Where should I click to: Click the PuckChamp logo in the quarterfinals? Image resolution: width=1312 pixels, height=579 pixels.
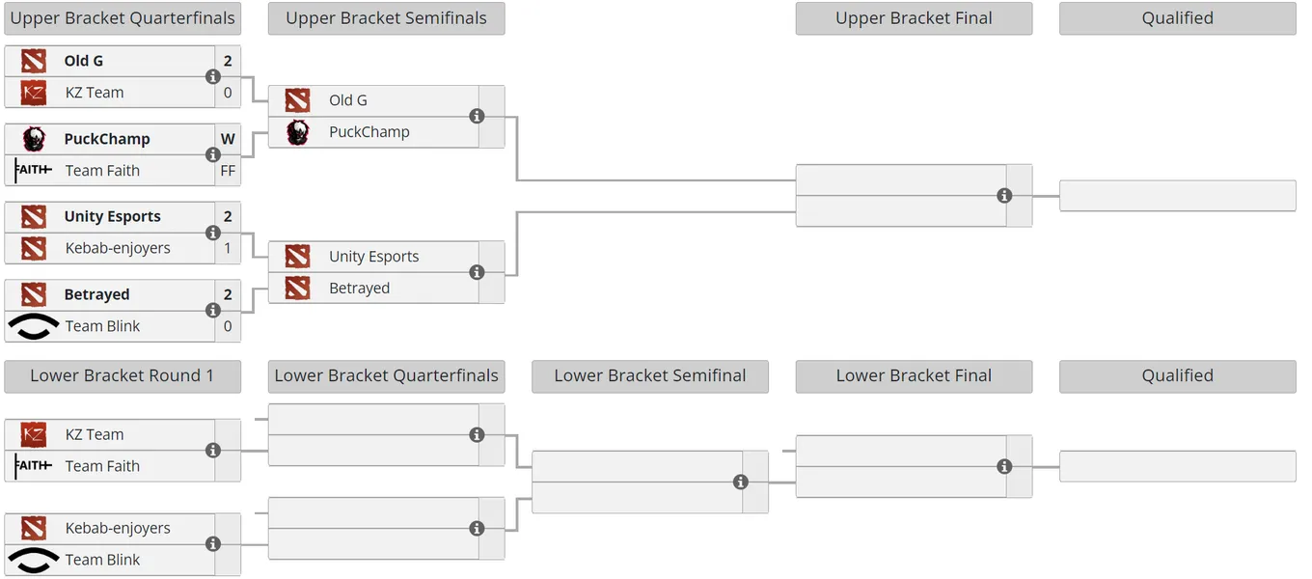click(x=34, y=139)
